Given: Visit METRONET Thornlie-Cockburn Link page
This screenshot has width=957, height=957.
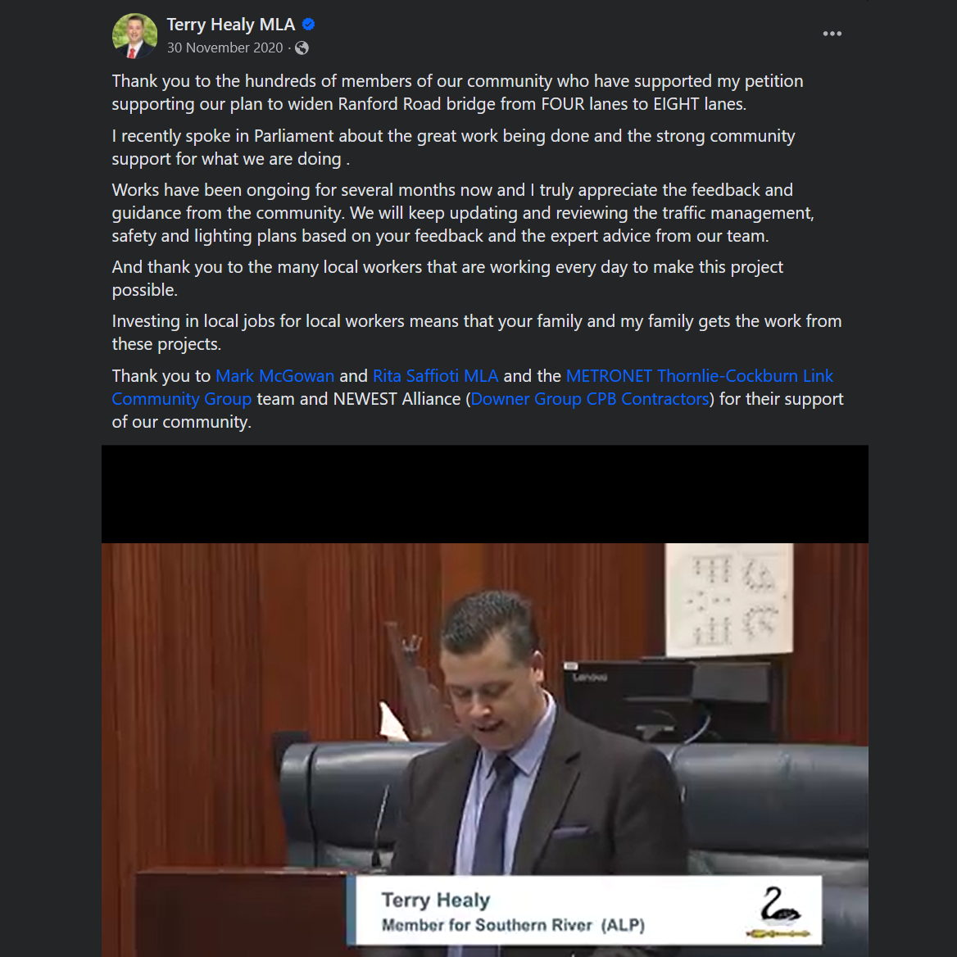Looking at the screenshot, I should point(700,376).
